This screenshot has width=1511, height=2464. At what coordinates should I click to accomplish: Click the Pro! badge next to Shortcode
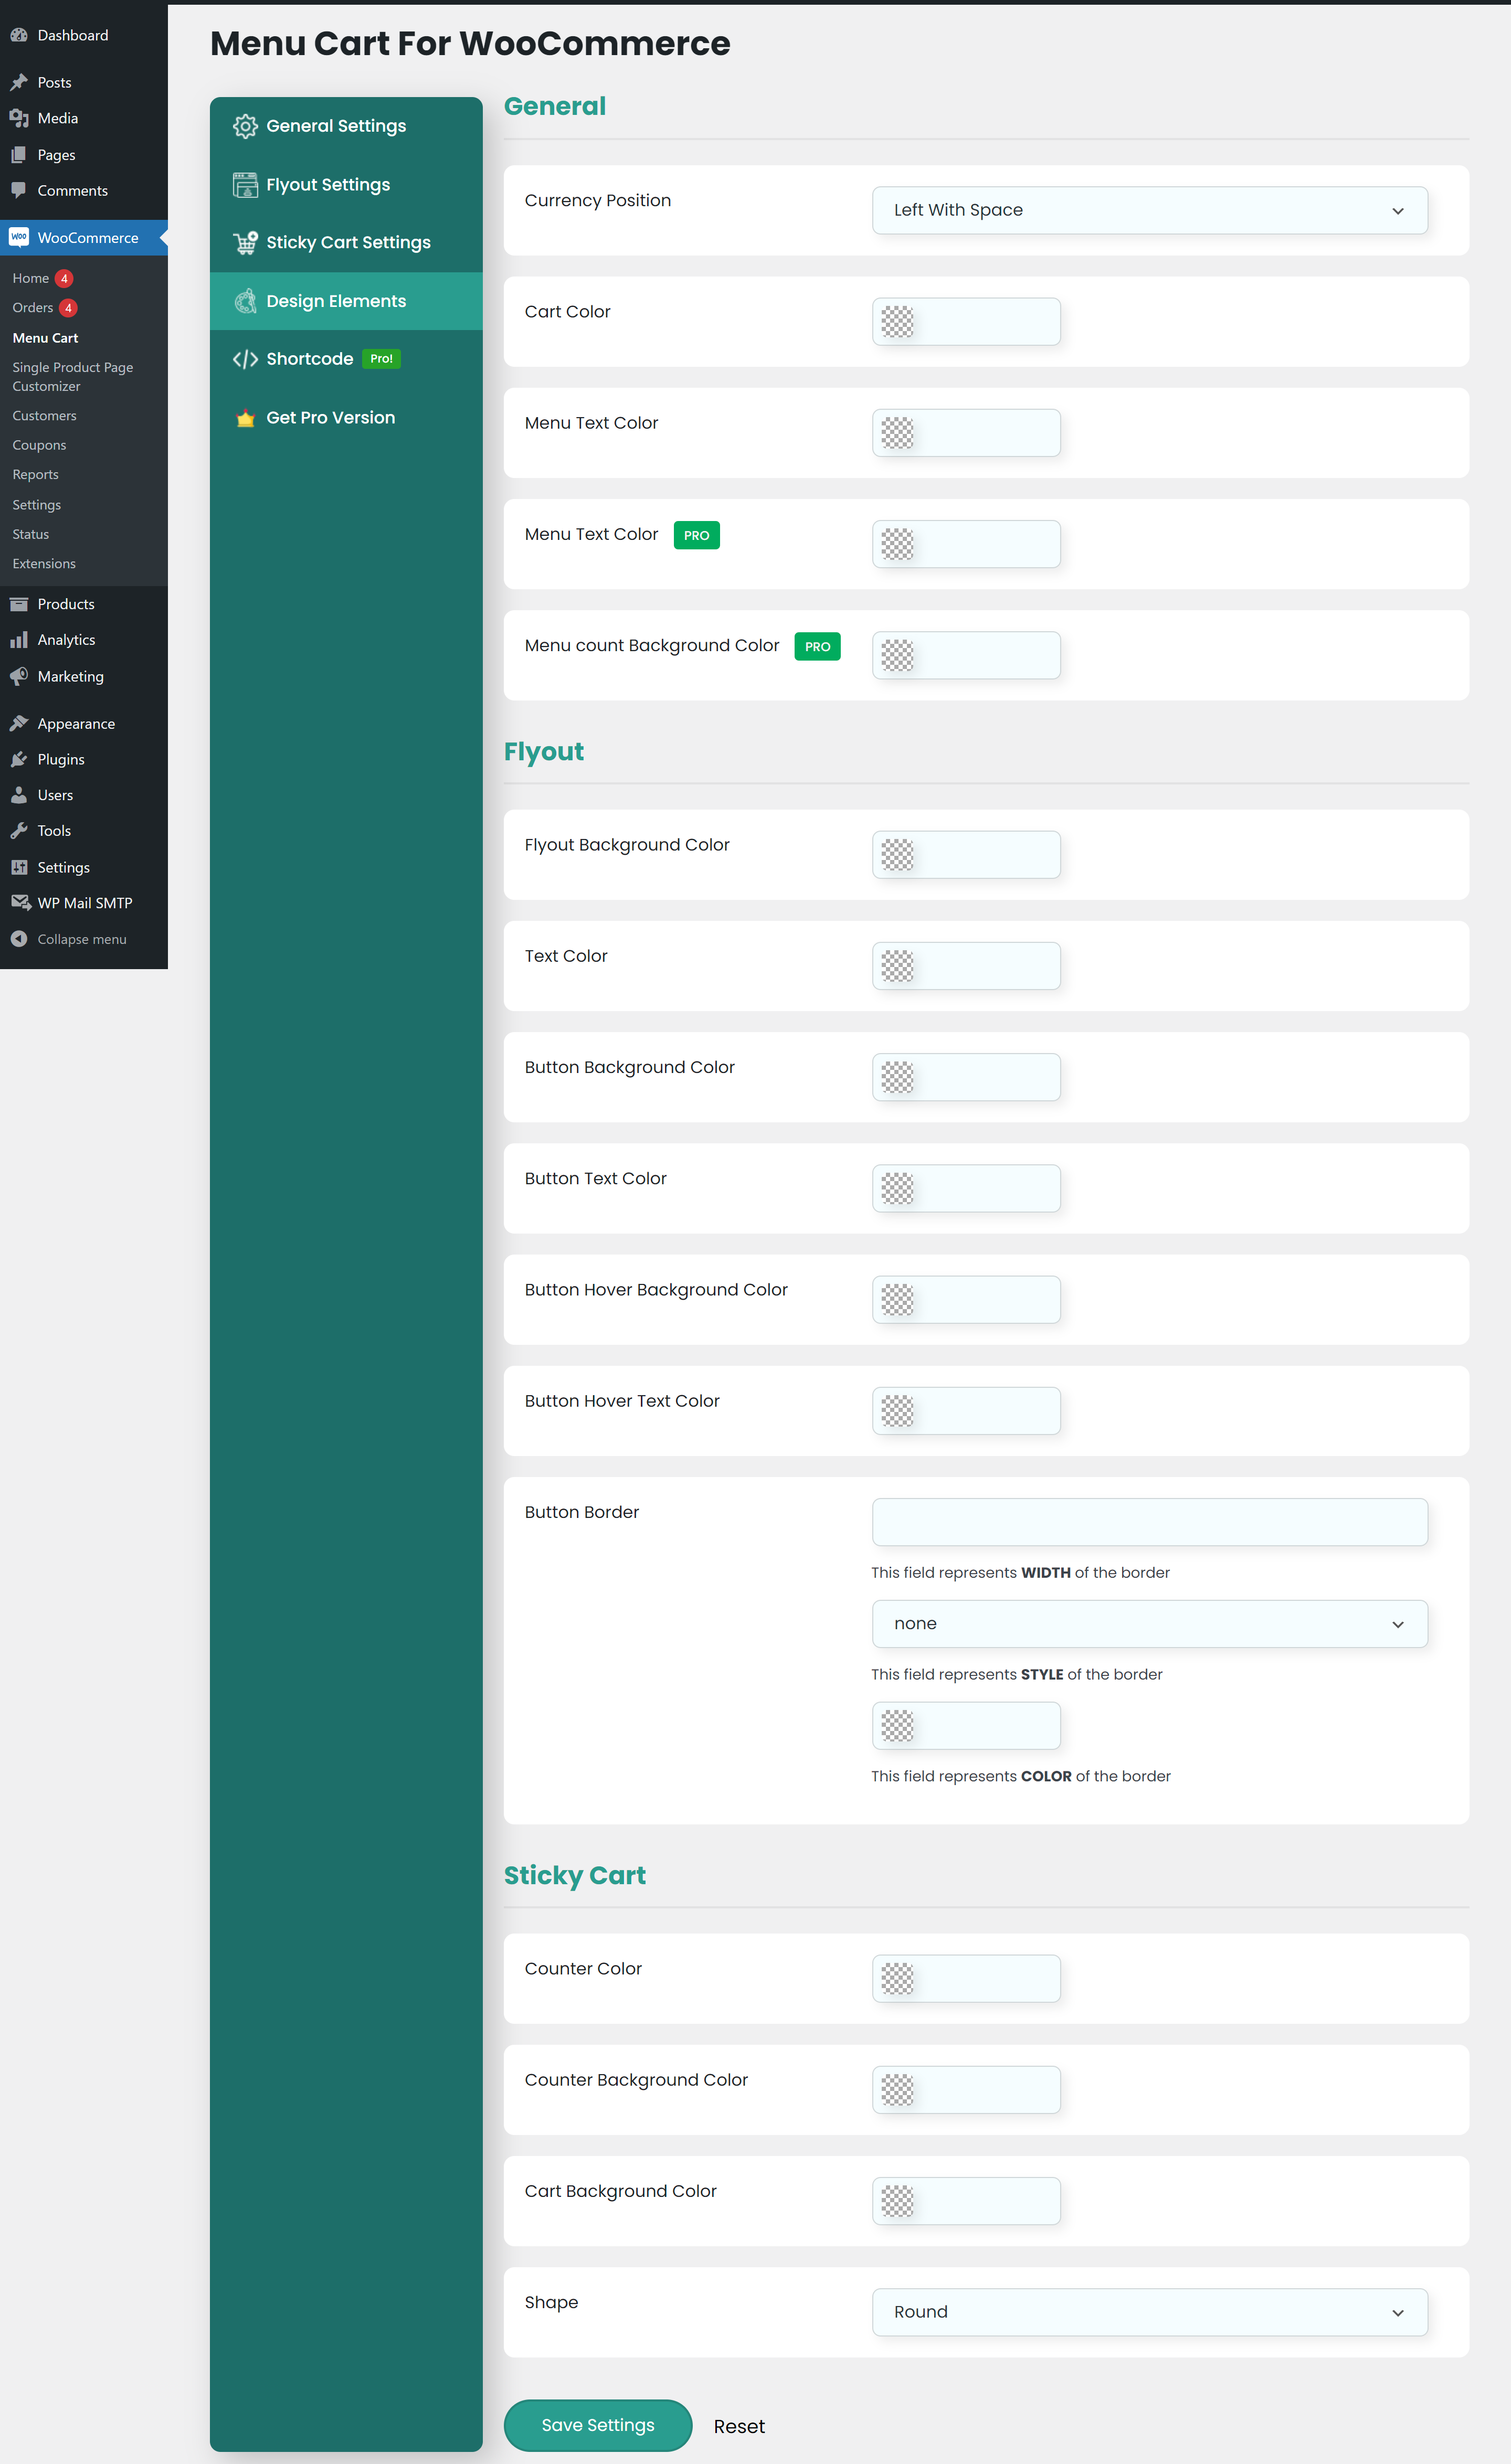click(381, 359)
